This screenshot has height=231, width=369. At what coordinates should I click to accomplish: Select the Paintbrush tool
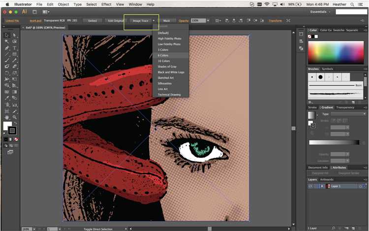(x=7, y=60)
